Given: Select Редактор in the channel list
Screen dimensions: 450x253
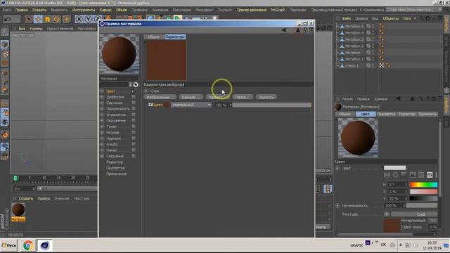Looking at the screenshot, I should 115,162.
